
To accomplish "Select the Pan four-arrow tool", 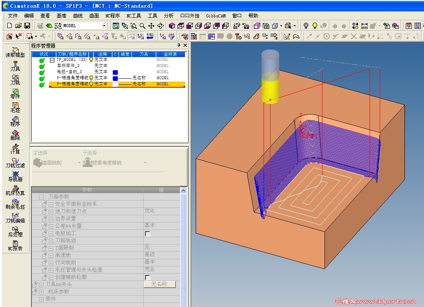I will point(151,26).
